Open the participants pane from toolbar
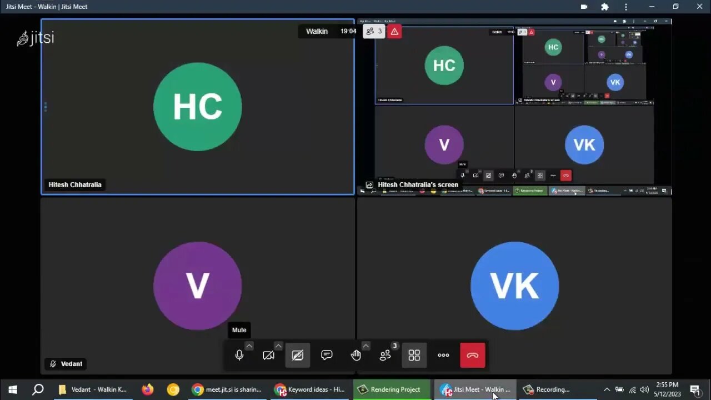Viewport: 711px width, 400px height. 385,356
